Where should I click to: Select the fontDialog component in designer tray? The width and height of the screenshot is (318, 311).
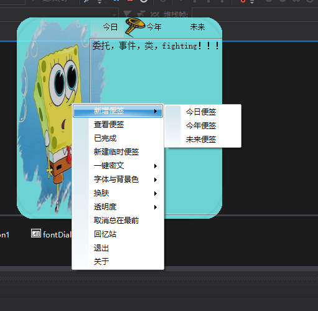(x=51, y=234)
